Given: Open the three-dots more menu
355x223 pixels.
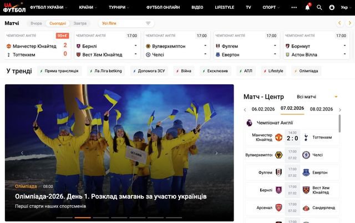Looking at the screenshot, I should click(x=294, y=8).
